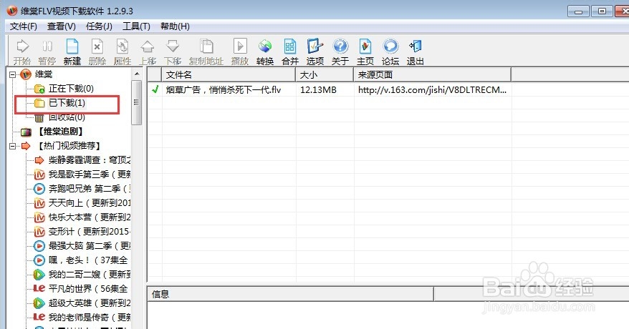Click the 退出 (exit) toolbar icon
629x329 pixels.
tap(416, 52)
